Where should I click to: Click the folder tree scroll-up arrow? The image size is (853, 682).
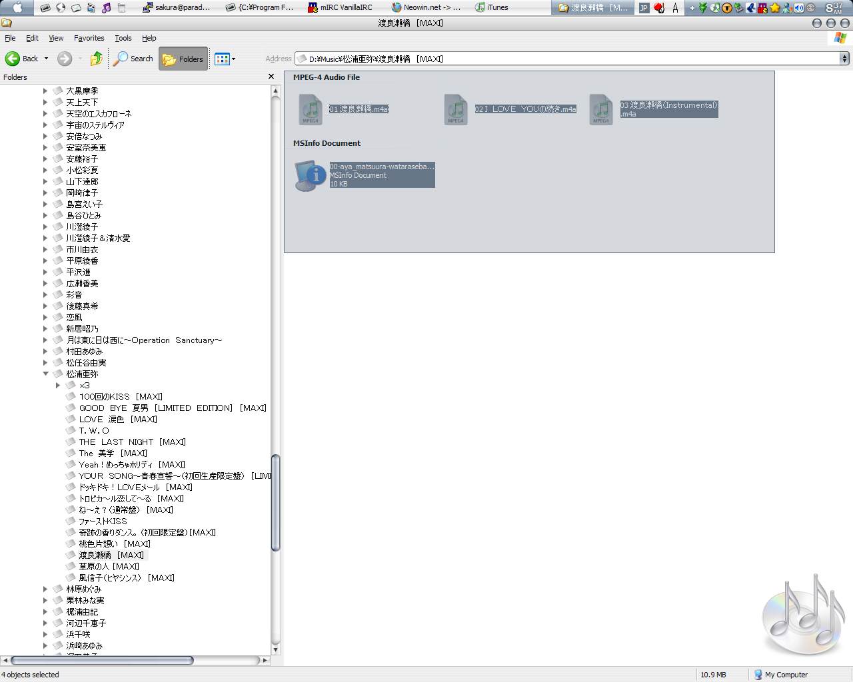tap(275, 91)
